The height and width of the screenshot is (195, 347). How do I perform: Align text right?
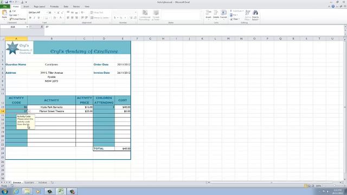pyautogui.click(x=76, y=18)
